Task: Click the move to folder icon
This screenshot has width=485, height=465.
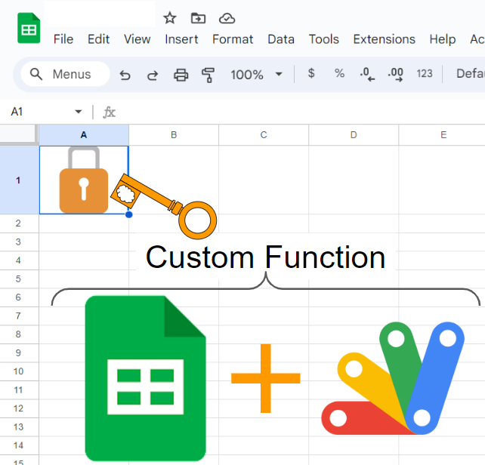Action: pos(198,18)
